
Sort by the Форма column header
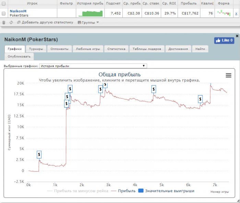coord(224,3)
